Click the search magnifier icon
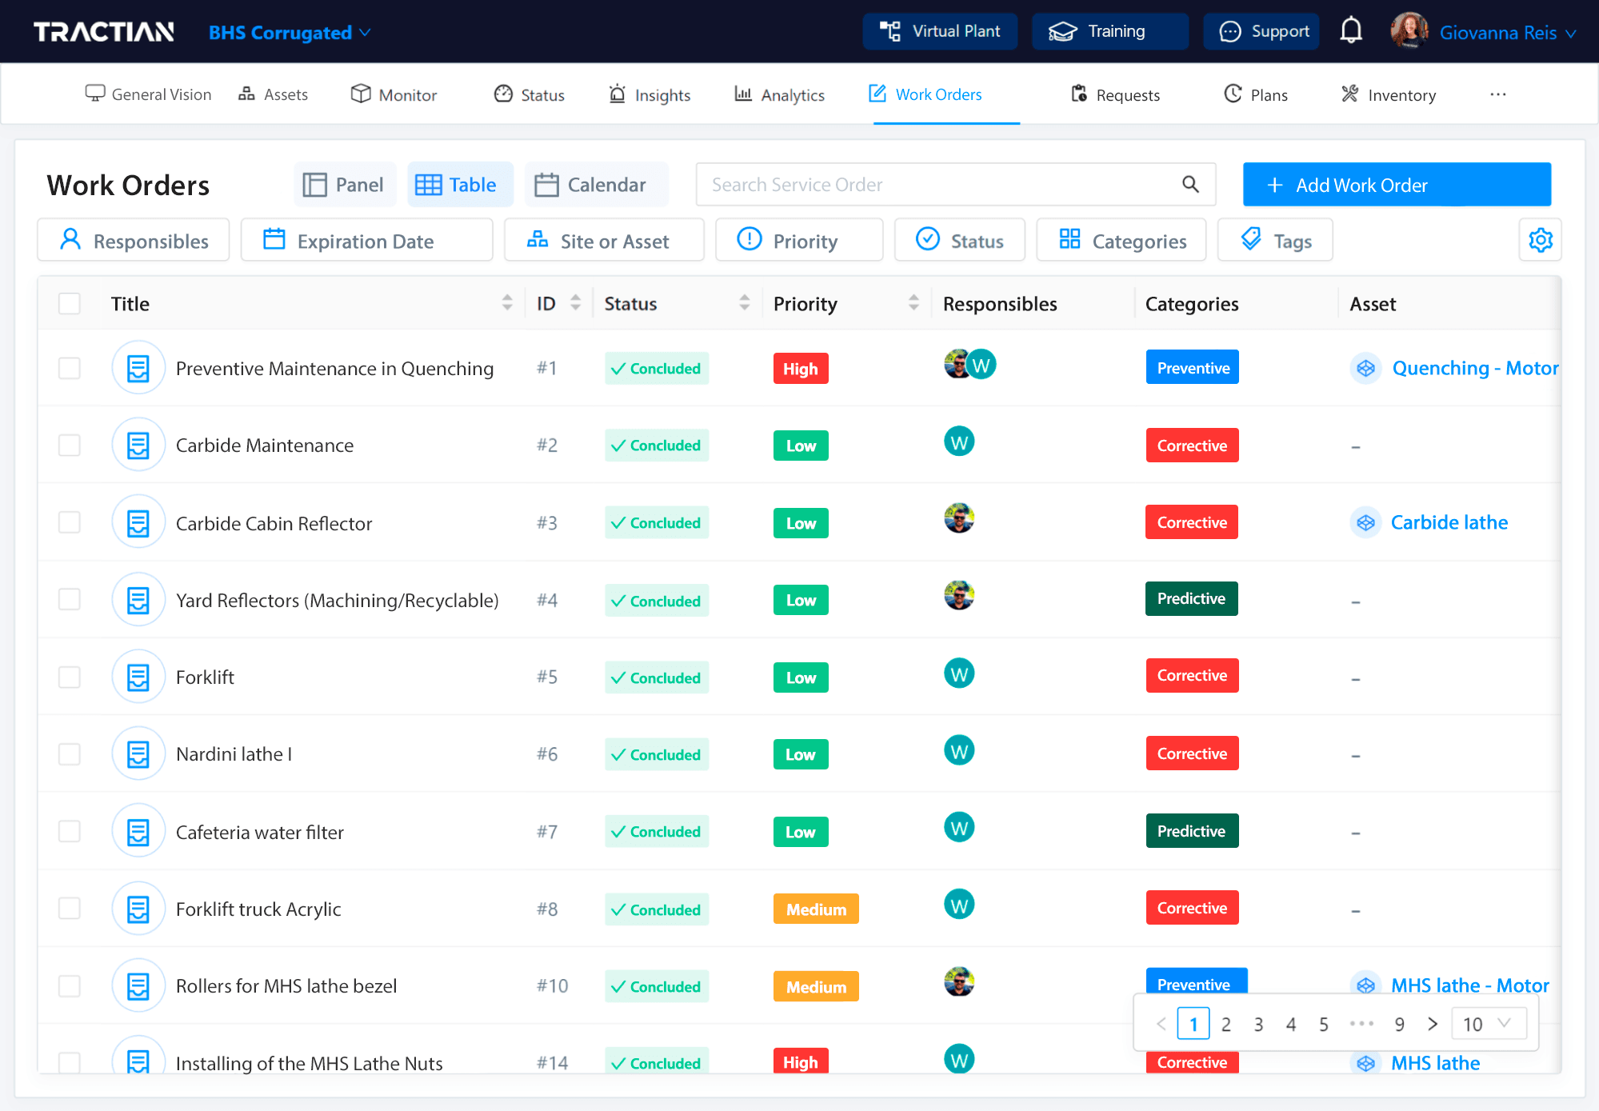This screenshot has width=1599, height=1111. tap(1190, 185)
